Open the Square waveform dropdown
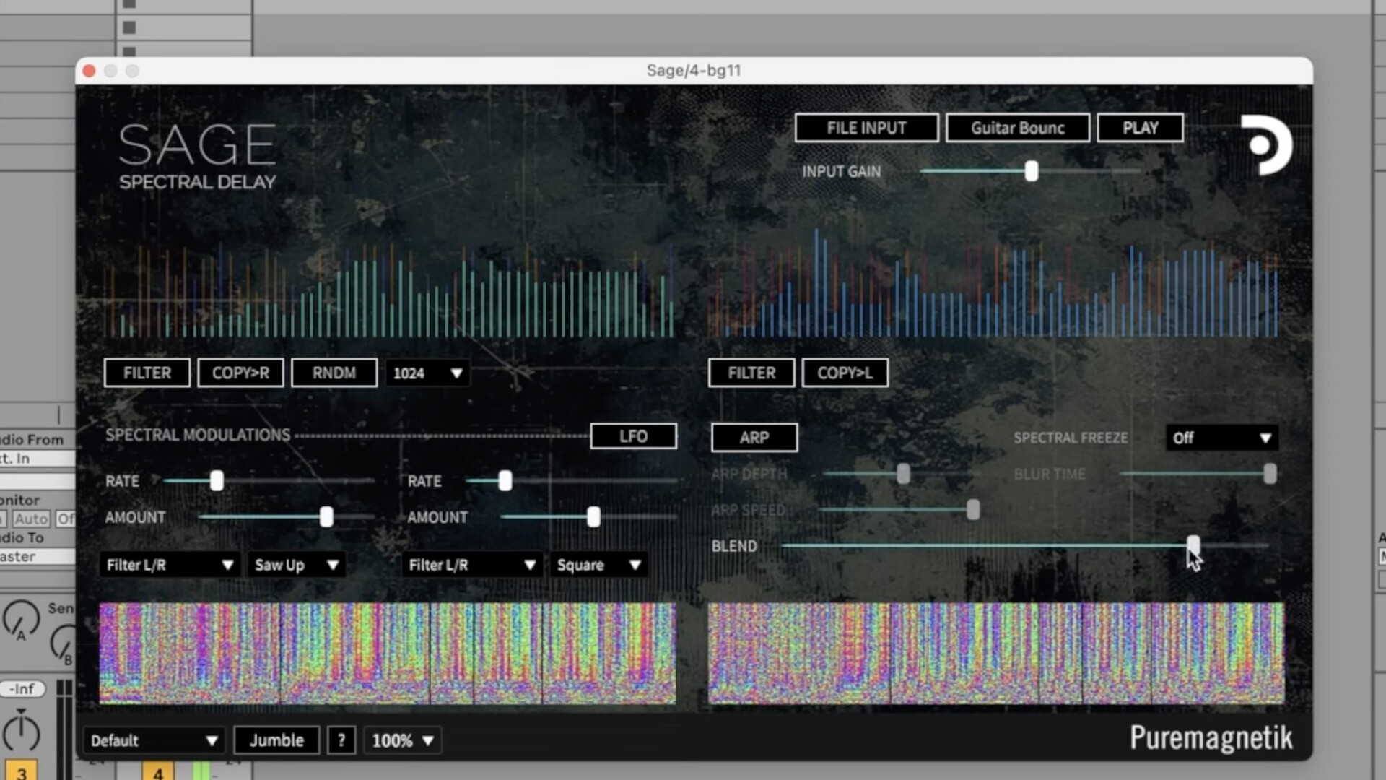The image size is (1386, 780). tap(598, 565)
